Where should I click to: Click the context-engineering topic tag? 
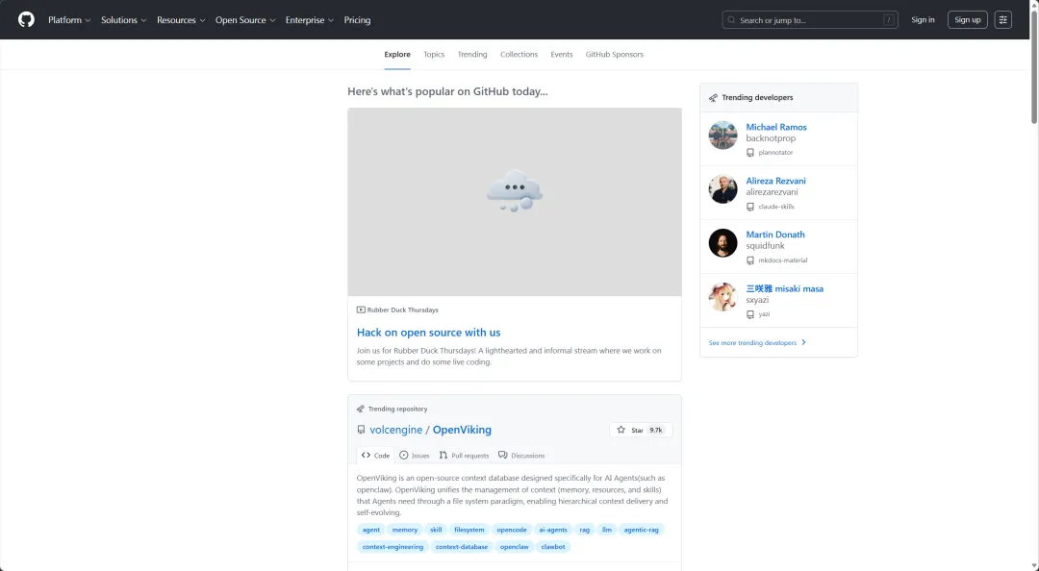(393, 547)
